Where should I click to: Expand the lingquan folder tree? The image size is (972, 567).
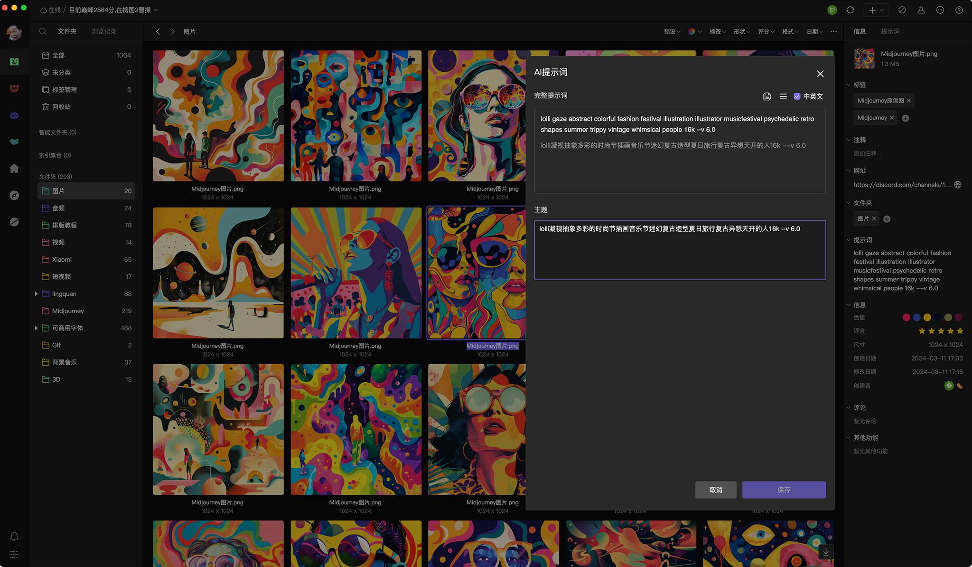tap(36, 294)
